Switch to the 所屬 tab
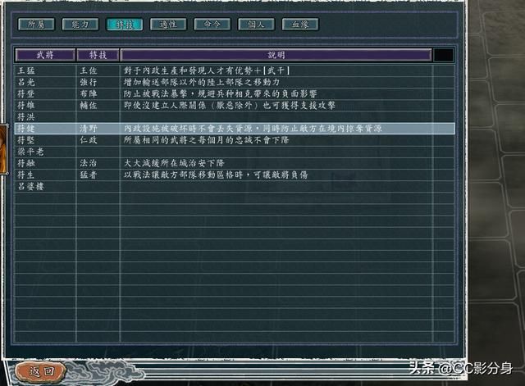525x386 pixels. 36,25
